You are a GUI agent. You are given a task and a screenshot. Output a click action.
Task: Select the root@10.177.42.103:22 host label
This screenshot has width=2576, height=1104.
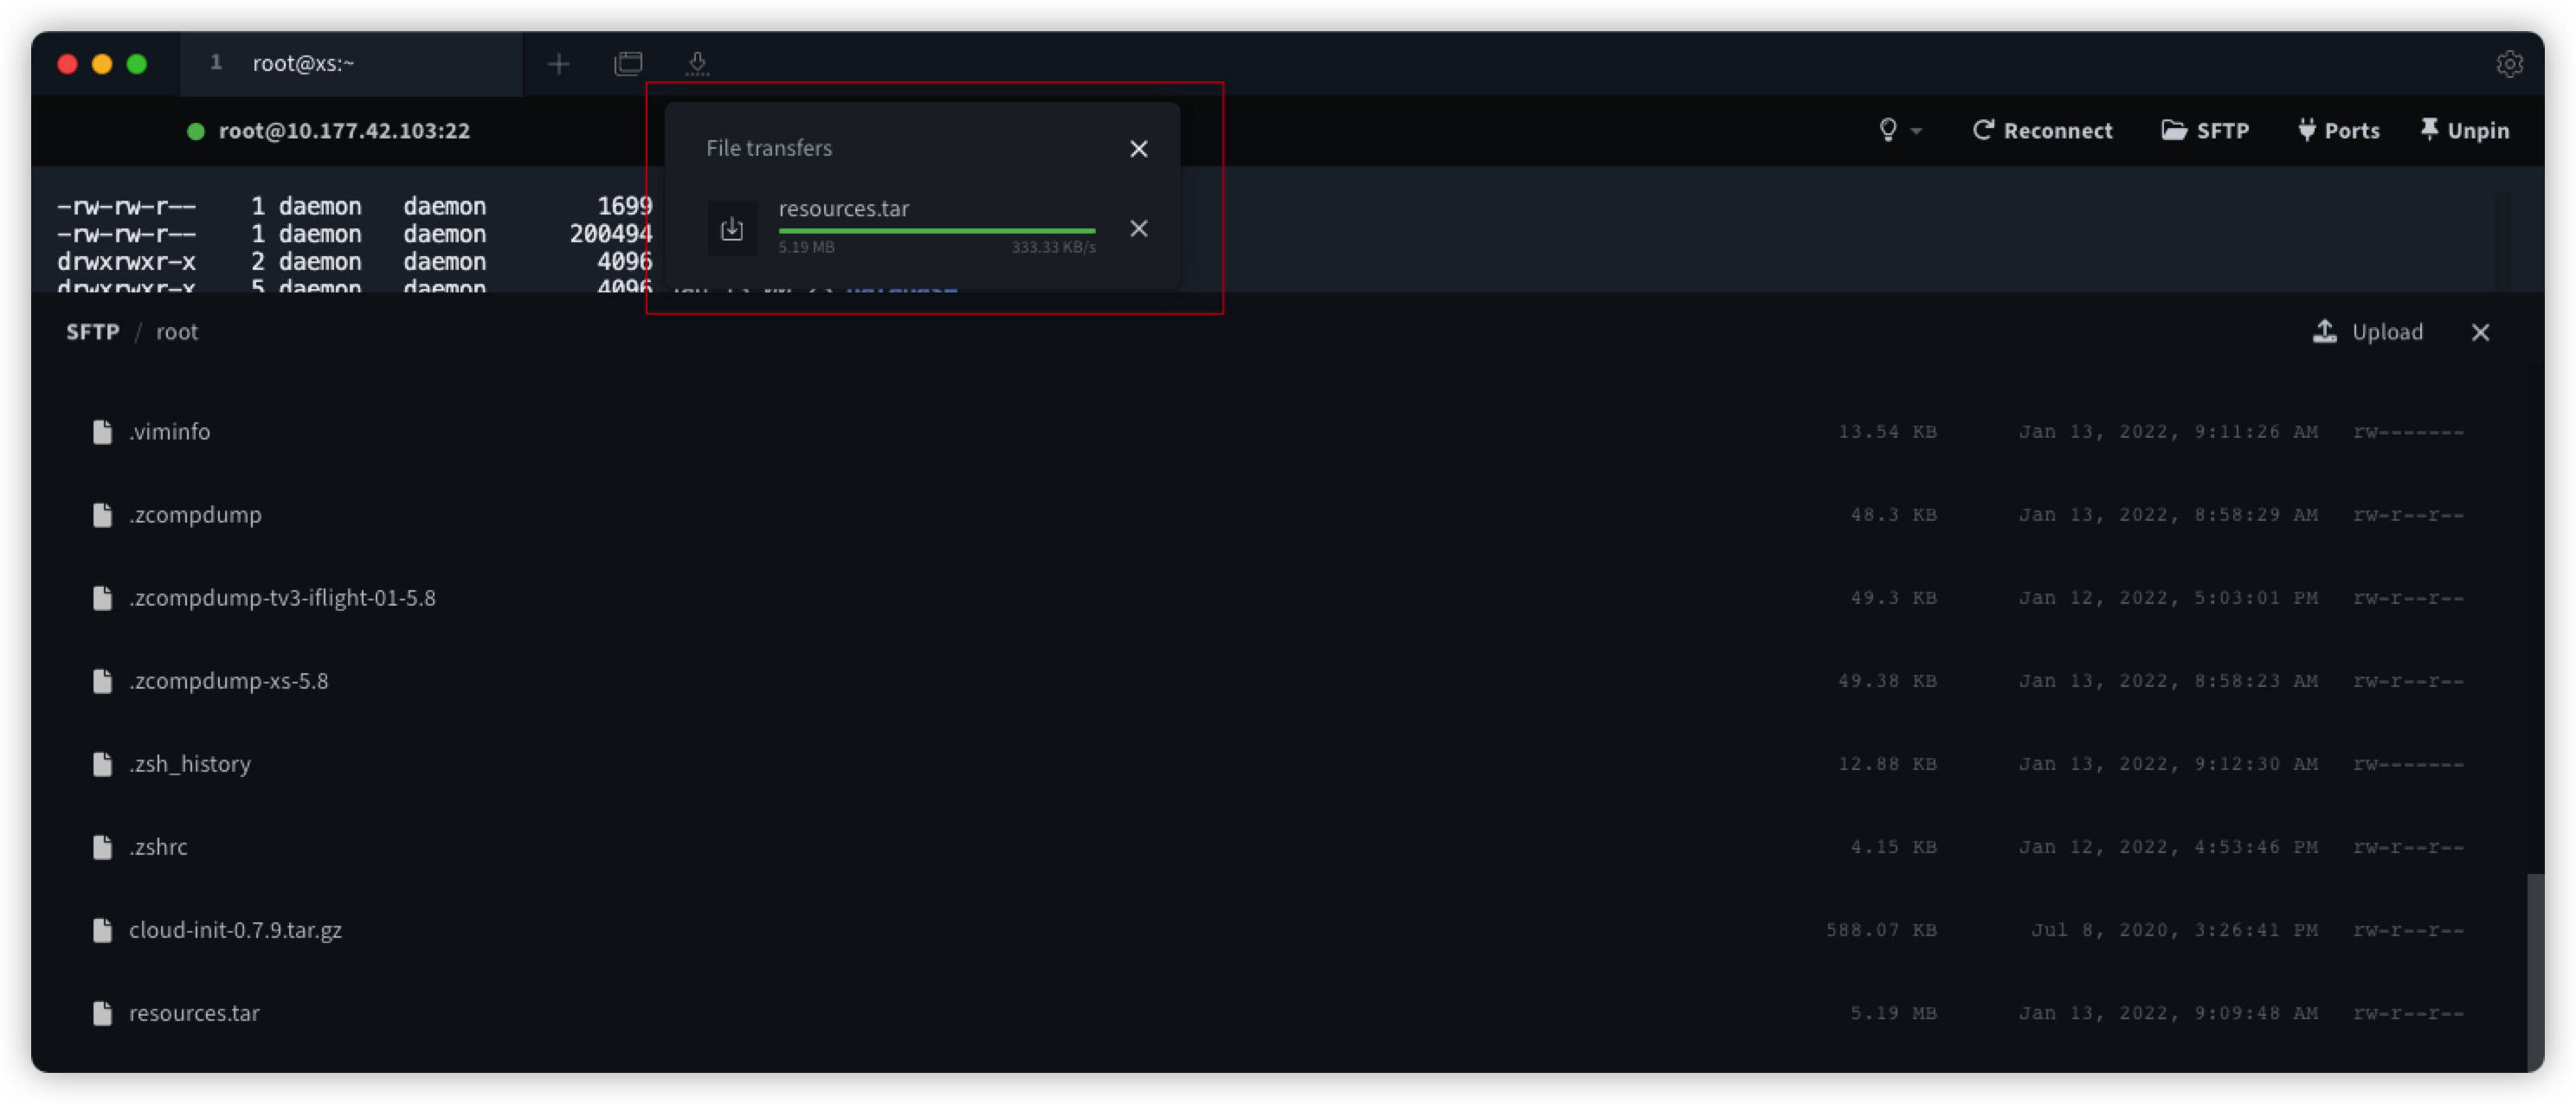345,130
